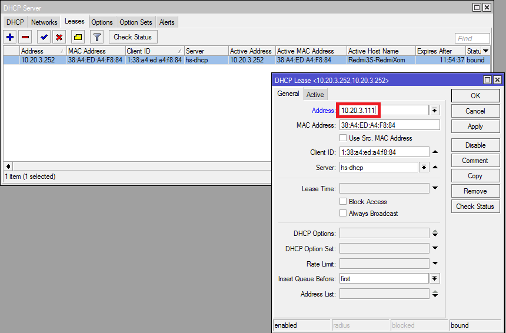This screenshot has height=333, width=506.
Task: Click the yellow Comment note icon
Action: [x=78, y=37]
